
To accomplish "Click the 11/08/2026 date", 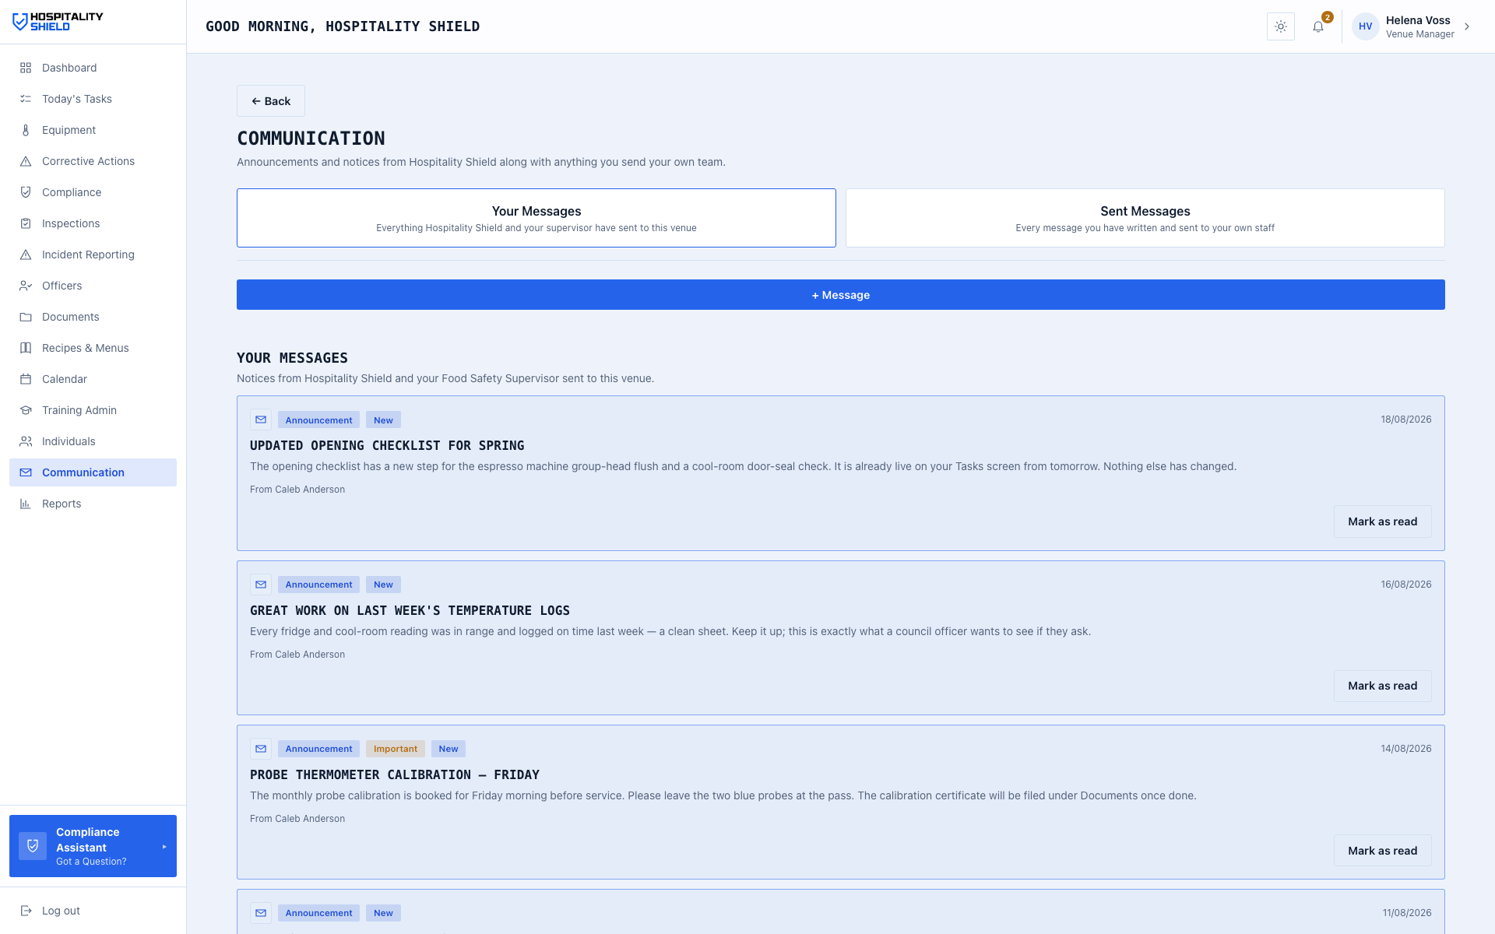I will [x=1407, y=913].
